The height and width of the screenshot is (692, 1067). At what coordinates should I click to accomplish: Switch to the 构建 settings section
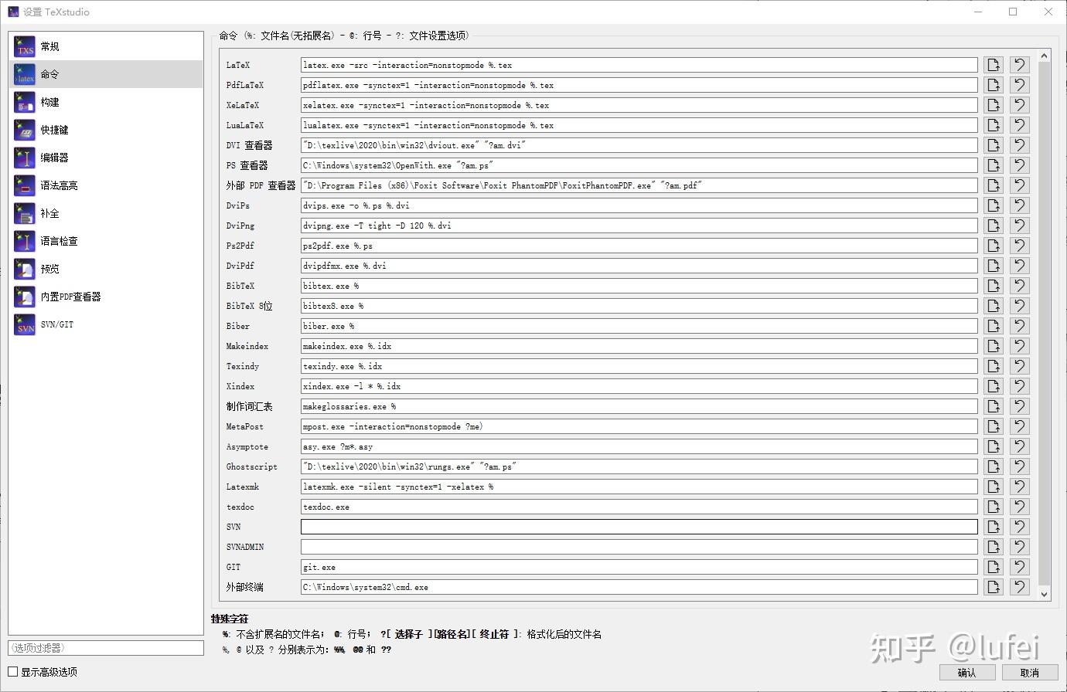click(49, 101)
